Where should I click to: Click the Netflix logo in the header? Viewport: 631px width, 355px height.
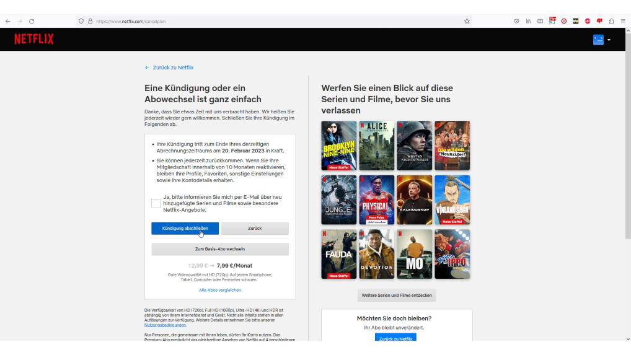(x=34, y=40)
